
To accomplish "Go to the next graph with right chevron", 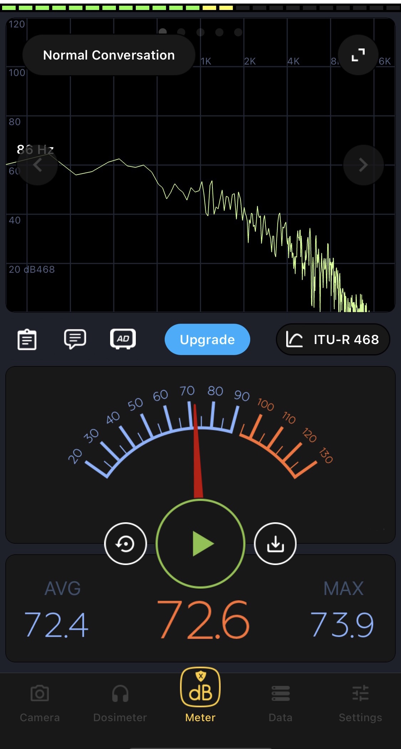I will (363, 165).
